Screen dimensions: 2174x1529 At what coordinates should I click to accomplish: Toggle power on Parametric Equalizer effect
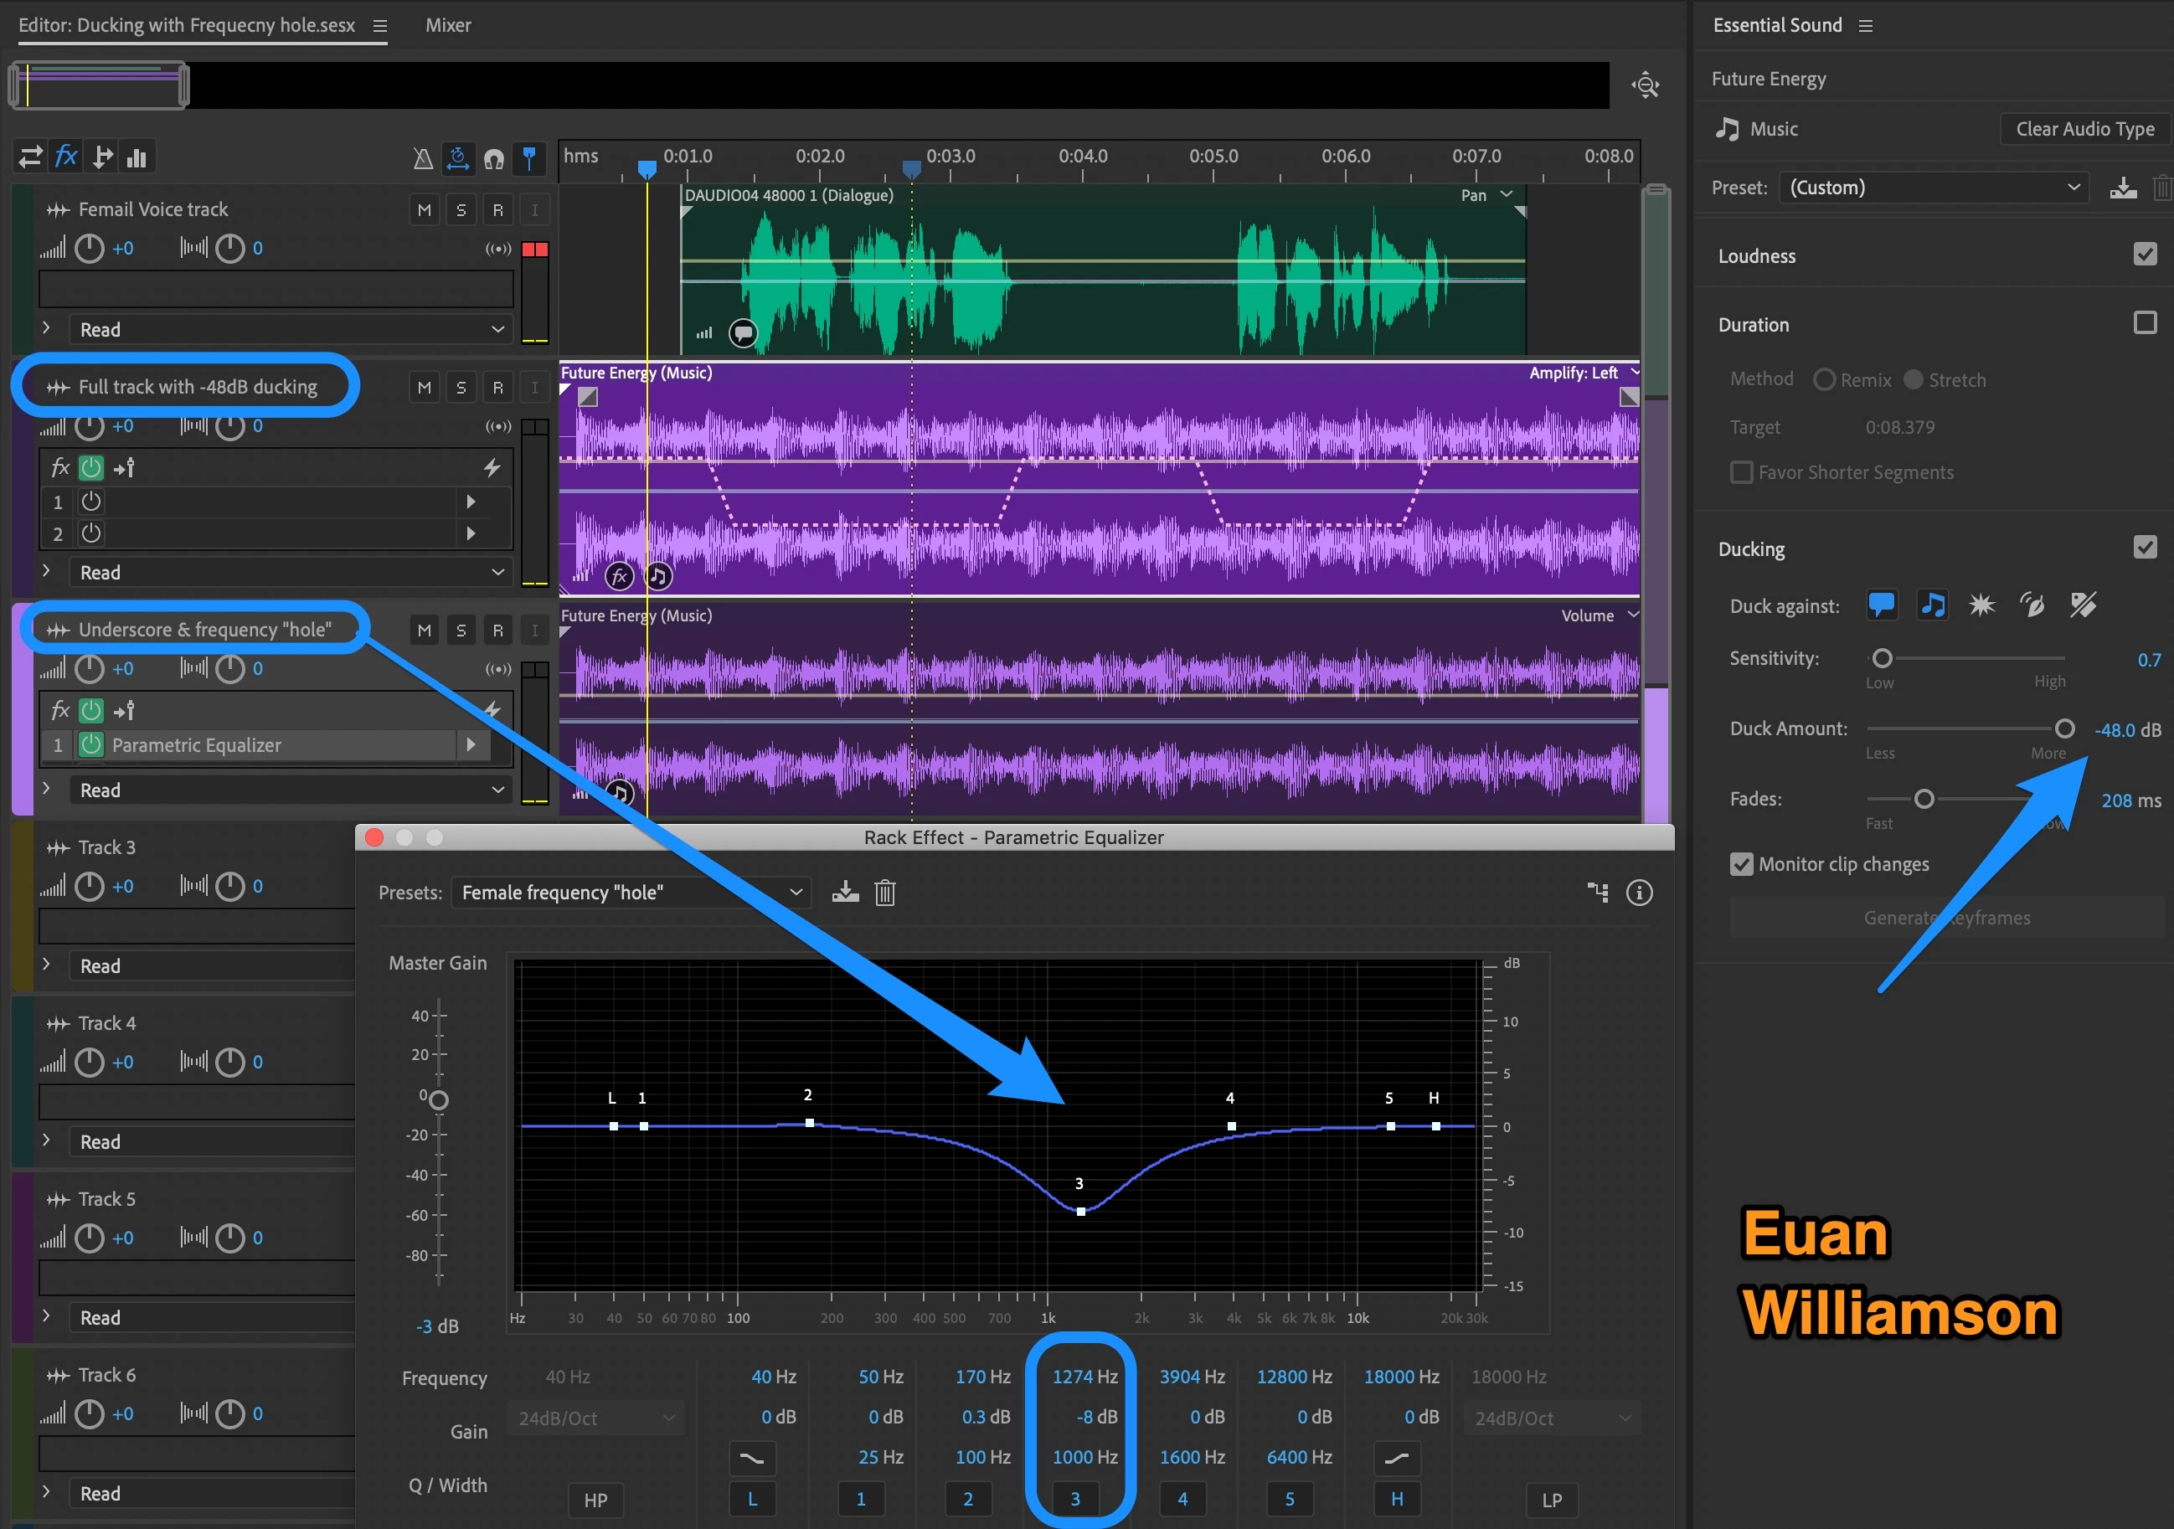click(91, 745)
